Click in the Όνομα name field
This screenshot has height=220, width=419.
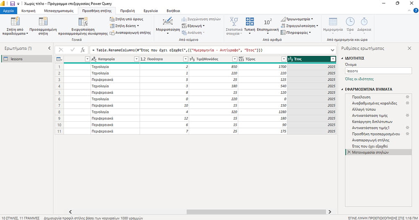pos(378,71)
